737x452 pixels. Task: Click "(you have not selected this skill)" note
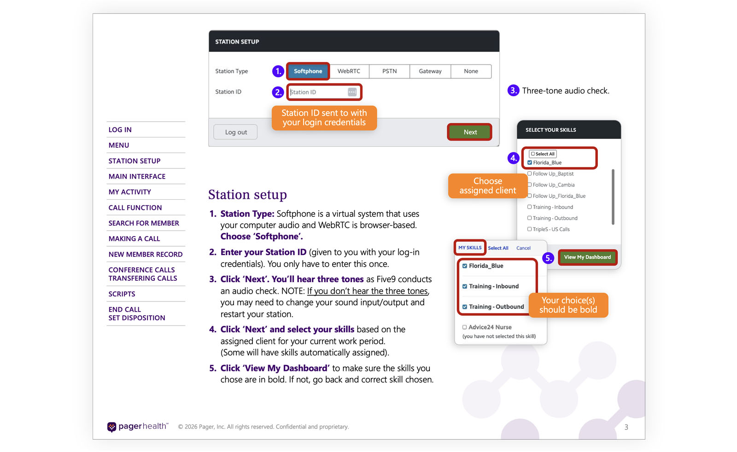coord(499,336)
